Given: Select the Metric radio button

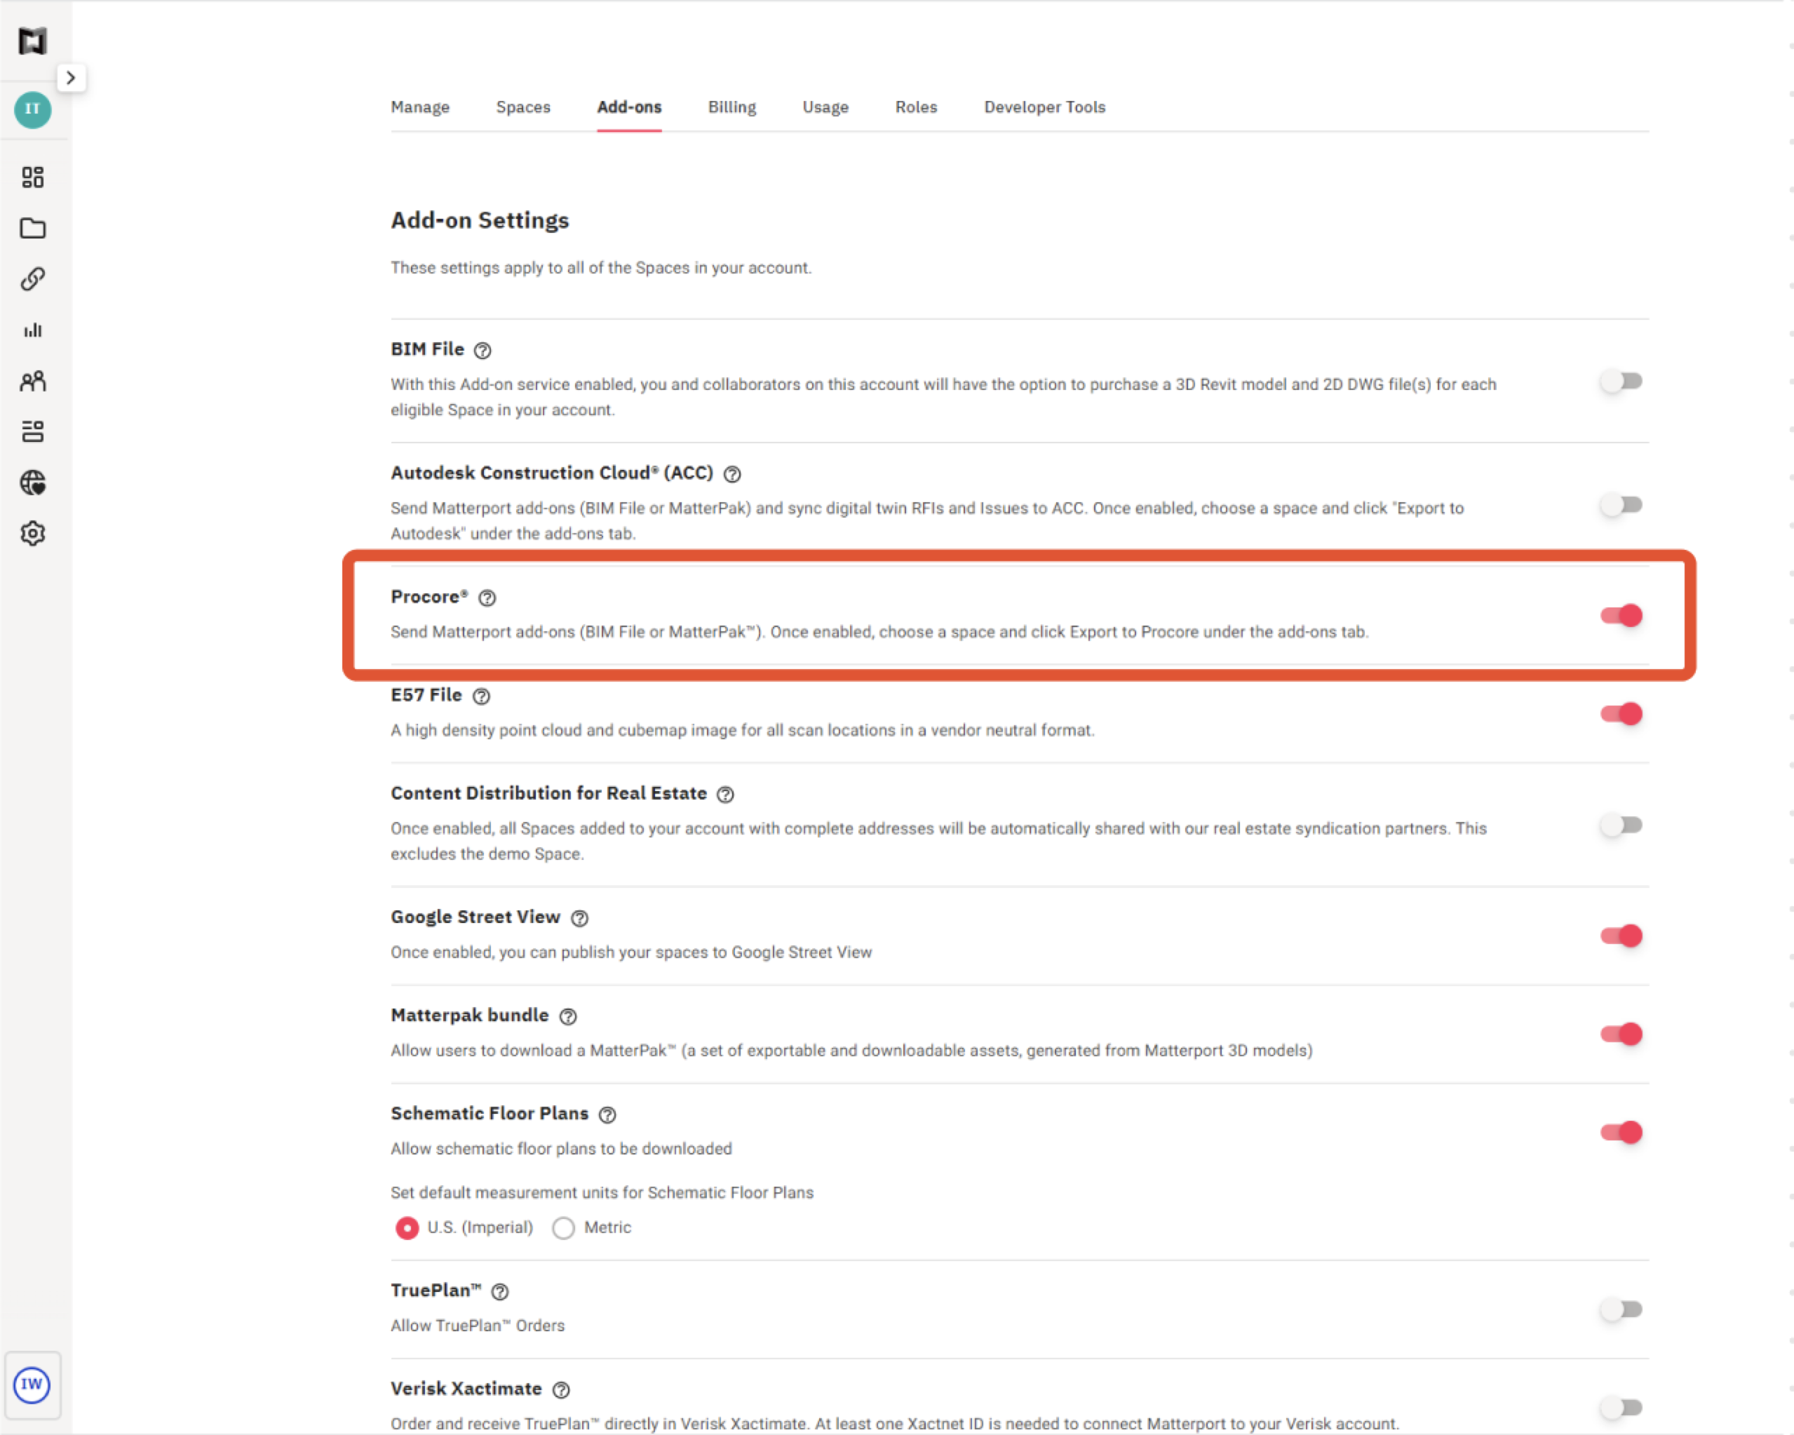Looking at the screenshot, I should point(563,1227).
